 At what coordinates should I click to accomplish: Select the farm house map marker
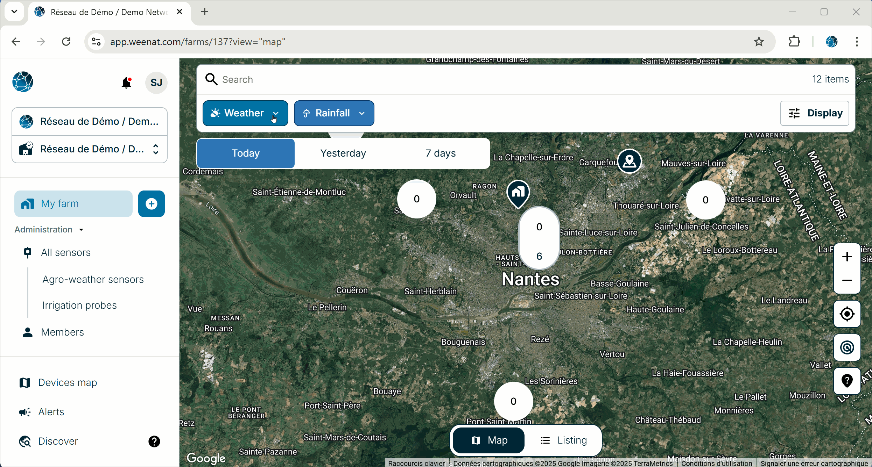tap(518, 193)
